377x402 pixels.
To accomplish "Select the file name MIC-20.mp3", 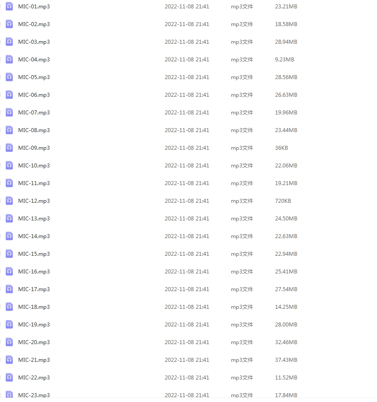I will coord(34,342).
